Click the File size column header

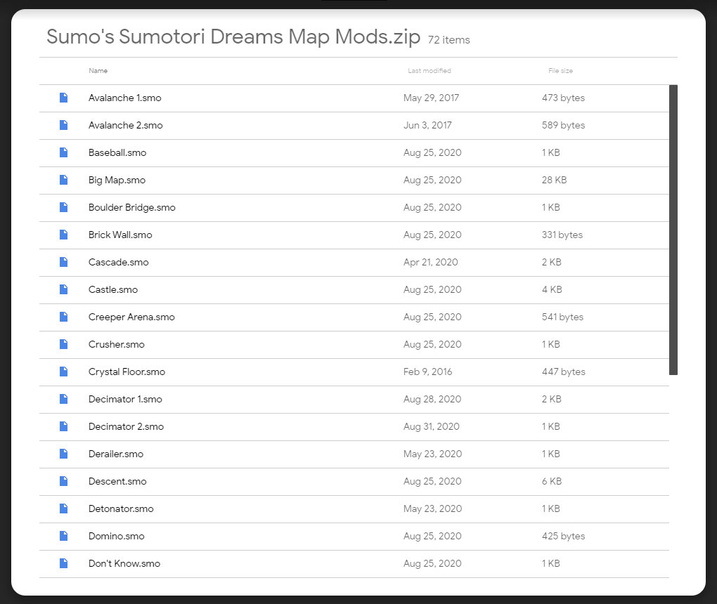point(560,71)
